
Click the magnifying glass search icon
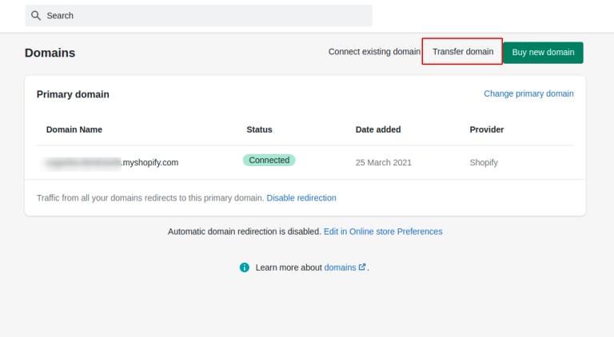[x=35, y=16]
